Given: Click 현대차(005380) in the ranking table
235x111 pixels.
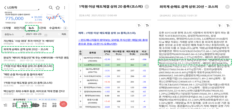Looking at the screenshot, I should click(x=92, y=95).
